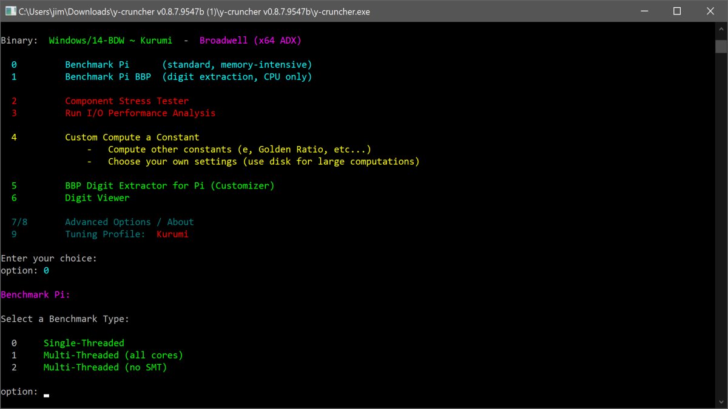728x409 pixels.
Task: Click the scrollbar up arrow
Action: pos(721,29)
